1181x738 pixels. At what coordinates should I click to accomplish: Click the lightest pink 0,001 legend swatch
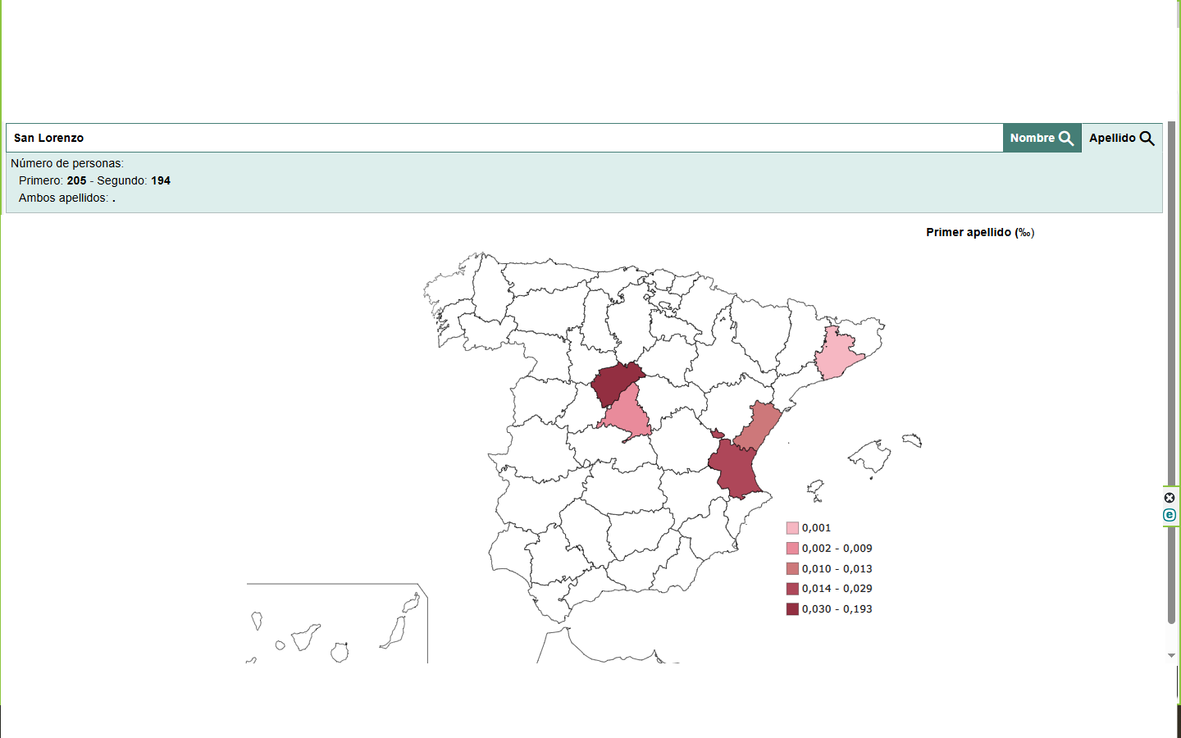792,528
